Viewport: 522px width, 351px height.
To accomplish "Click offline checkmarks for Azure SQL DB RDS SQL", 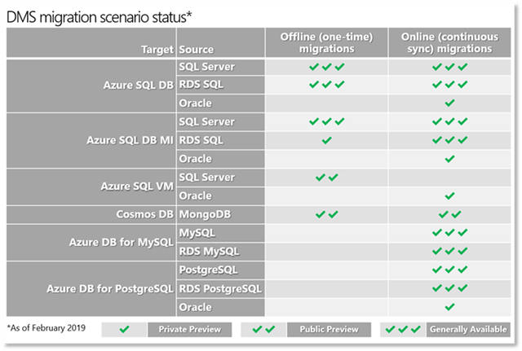I will (327, 85).
